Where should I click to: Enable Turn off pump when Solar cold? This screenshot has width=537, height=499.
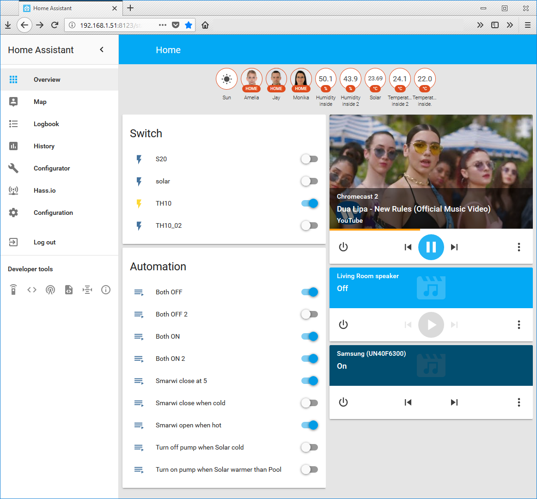310,447
